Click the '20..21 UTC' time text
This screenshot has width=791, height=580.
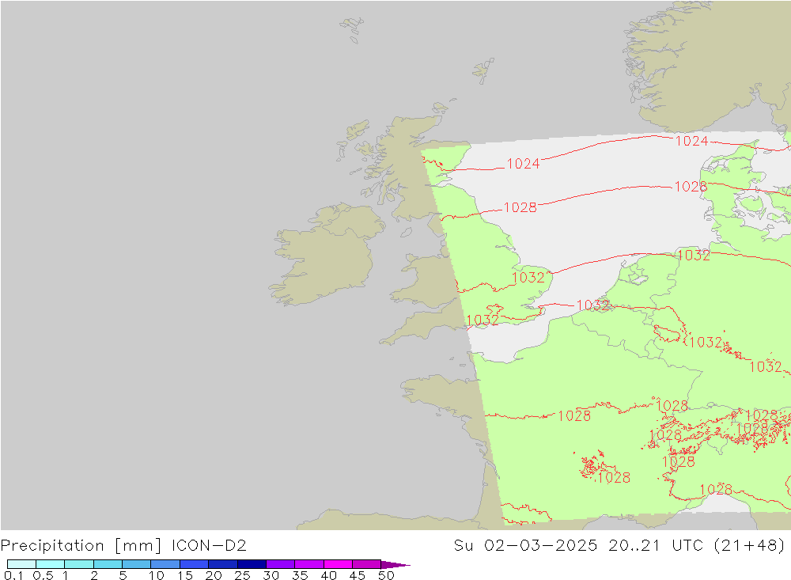coord(655,545)
